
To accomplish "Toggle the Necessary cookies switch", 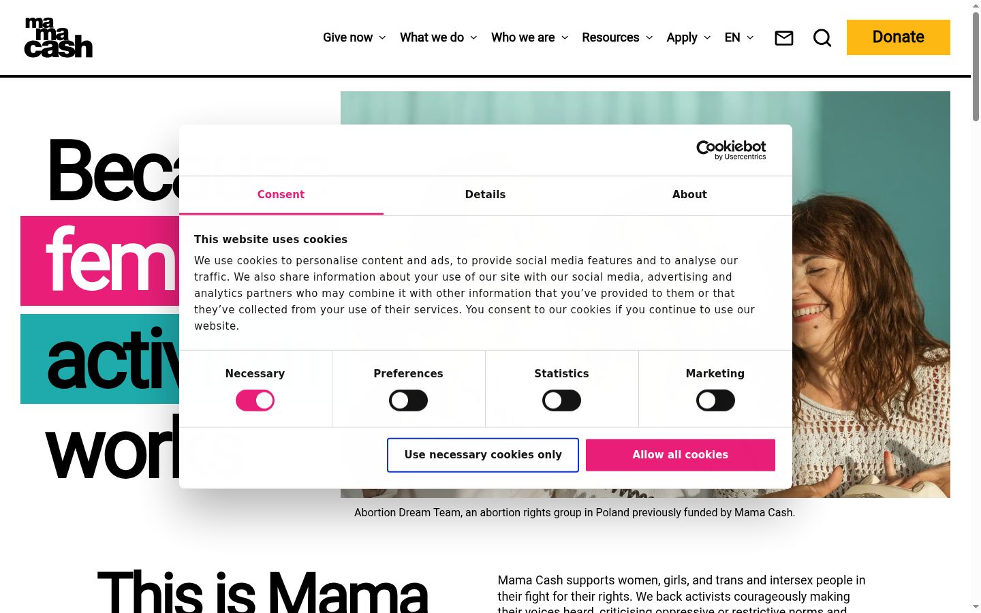I will (255, 400).
